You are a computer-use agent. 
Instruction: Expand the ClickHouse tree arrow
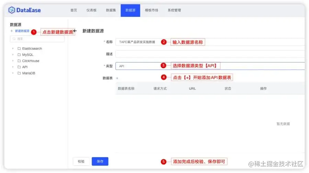(x=13, y=61)
